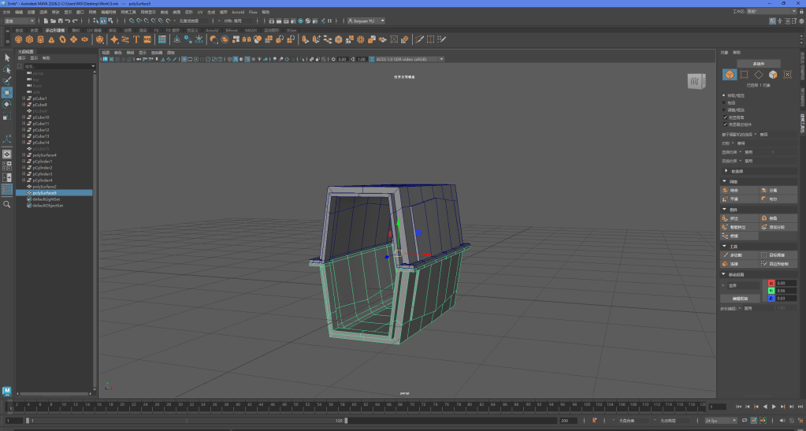Viewport: 806px width, 431px height.
Task: Select the Rotate tool in the toolbox
Action: [7, 104]
